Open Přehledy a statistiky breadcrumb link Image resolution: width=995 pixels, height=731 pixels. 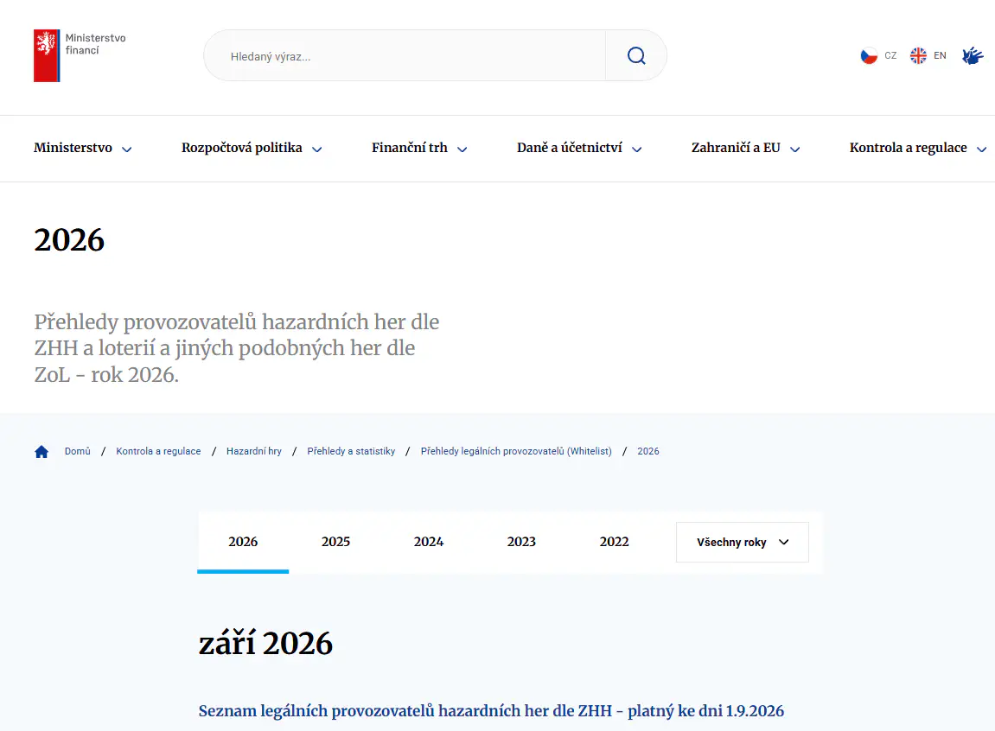[x=351, y=451]
